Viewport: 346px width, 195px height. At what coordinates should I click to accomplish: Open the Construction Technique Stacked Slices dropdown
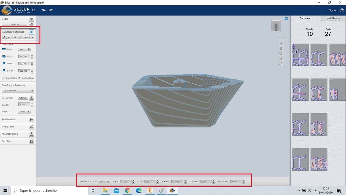coord(18,91)
